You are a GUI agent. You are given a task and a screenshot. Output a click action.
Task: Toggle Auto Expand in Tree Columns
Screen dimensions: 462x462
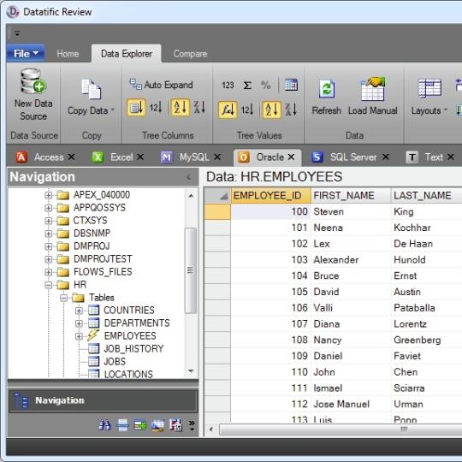tap(161, 85)
